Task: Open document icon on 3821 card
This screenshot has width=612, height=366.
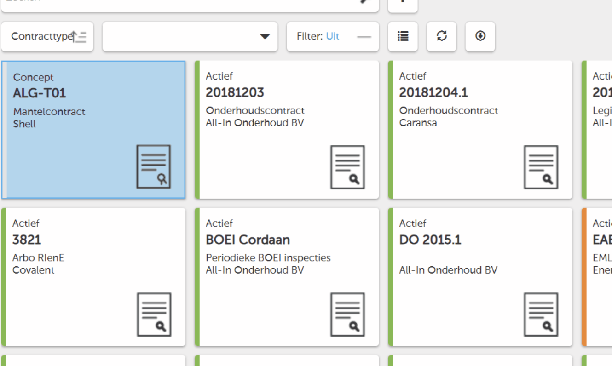Action: point(154,315)
